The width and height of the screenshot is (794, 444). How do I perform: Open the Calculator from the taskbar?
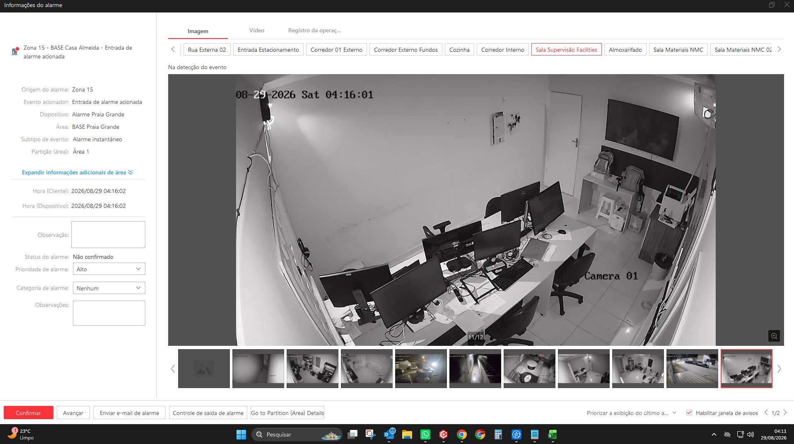point(498,434)
